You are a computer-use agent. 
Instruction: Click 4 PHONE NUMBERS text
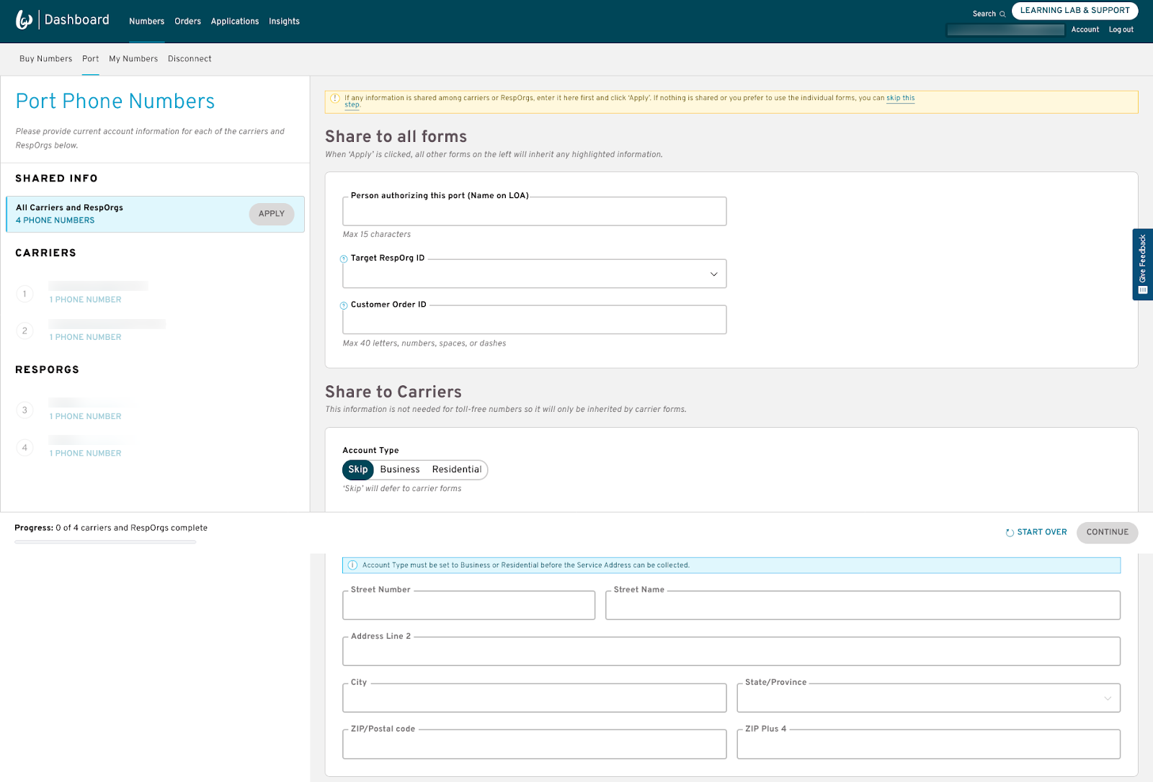click(55, 220)
